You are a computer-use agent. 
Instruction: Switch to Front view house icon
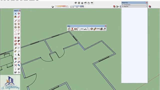click(x=82, y=3)
